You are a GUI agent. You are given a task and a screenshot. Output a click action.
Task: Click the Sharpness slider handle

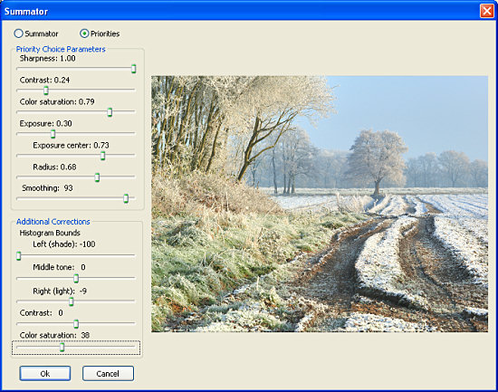134,68
